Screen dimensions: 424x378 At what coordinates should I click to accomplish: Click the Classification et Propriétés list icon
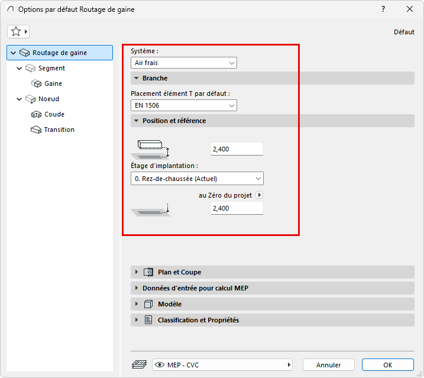tap(148, 320)
